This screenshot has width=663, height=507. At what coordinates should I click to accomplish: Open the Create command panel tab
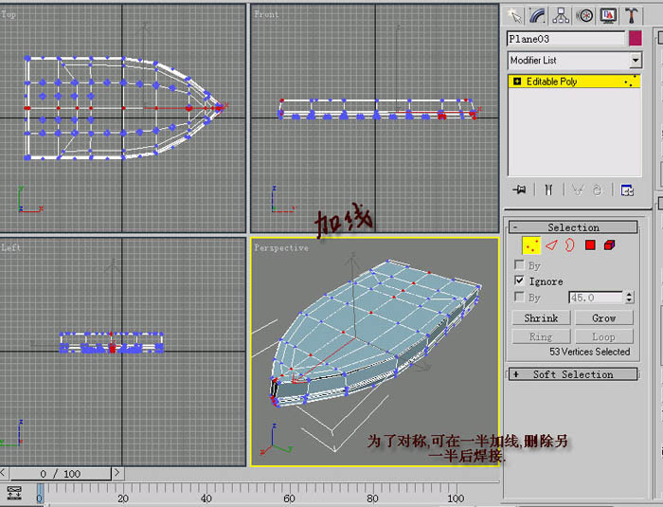(514, 16)
